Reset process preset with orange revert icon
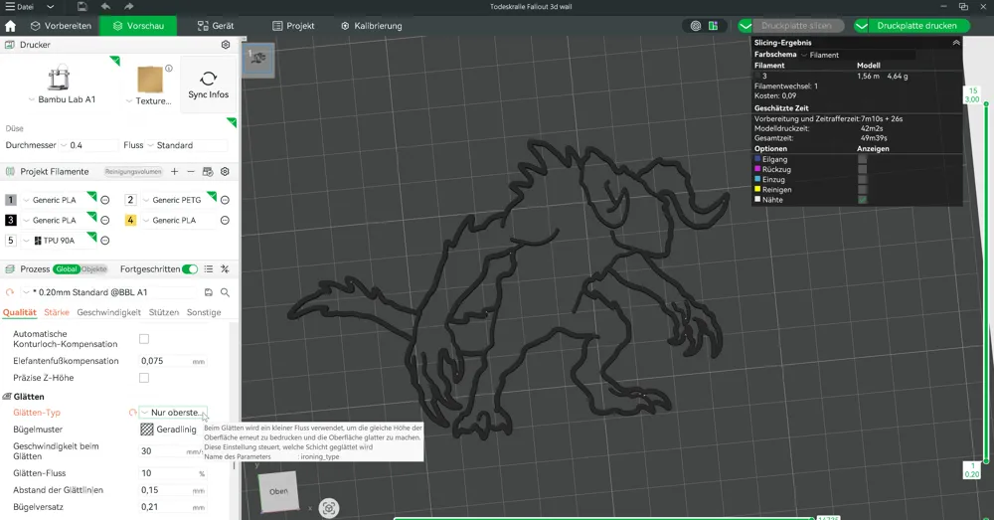Screen dimensions: 994x520 [x=10, y=292]
